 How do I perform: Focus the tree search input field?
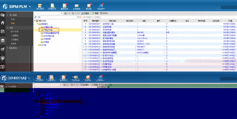coord(59,17)
